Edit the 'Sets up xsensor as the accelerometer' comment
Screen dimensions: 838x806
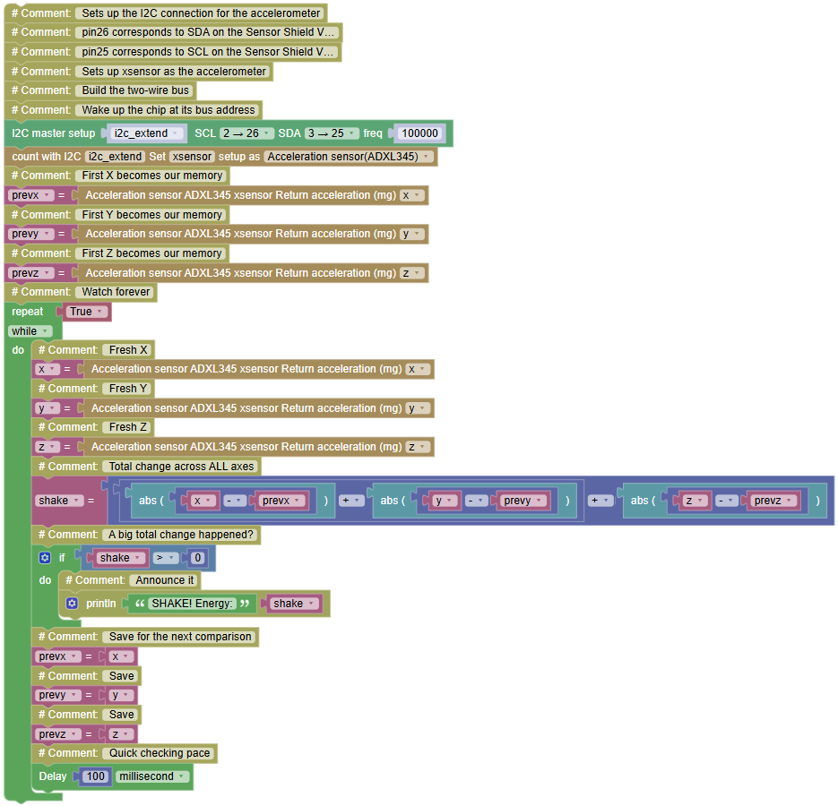click(x=173, y=72)
